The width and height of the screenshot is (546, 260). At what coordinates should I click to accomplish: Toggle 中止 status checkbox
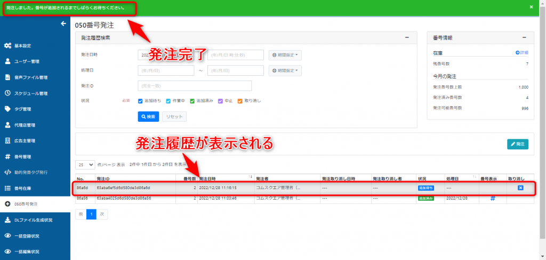tap(220, 101)
